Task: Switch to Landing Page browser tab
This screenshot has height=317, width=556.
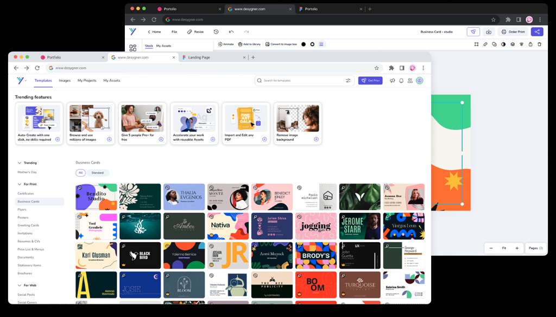Action: (x=214, y=57)
